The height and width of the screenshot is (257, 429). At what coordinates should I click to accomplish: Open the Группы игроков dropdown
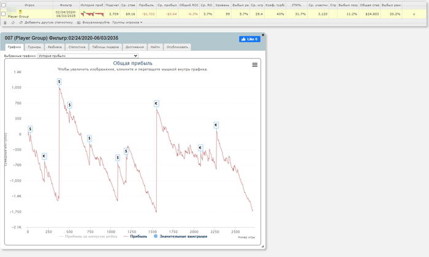click(x=127, y=23)
